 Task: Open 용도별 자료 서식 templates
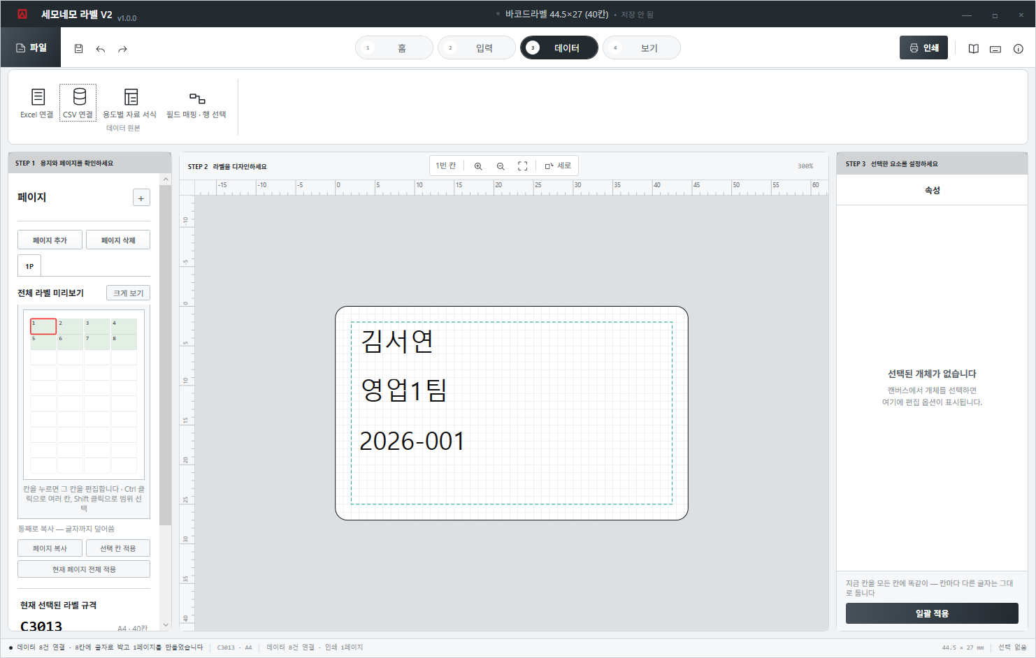130,103
